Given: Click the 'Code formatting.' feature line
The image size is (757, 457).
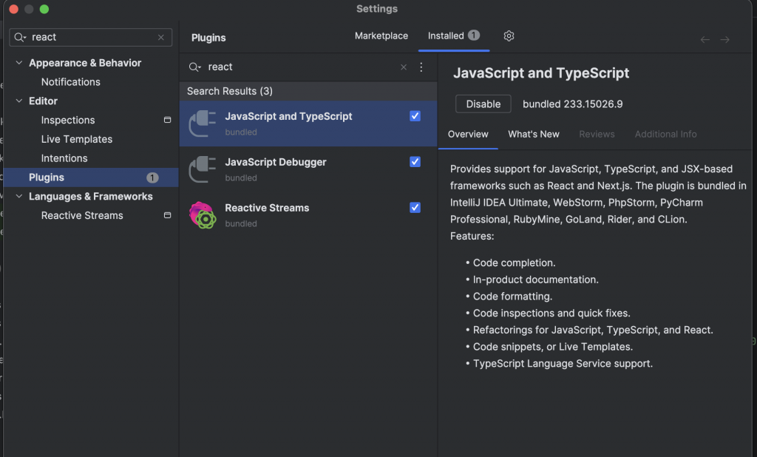Looking at the screenshot, I should (x=512, y=297).
